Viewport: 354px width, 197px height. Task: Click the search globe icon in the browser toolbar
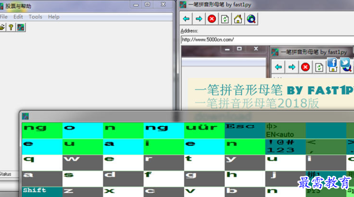251,19
